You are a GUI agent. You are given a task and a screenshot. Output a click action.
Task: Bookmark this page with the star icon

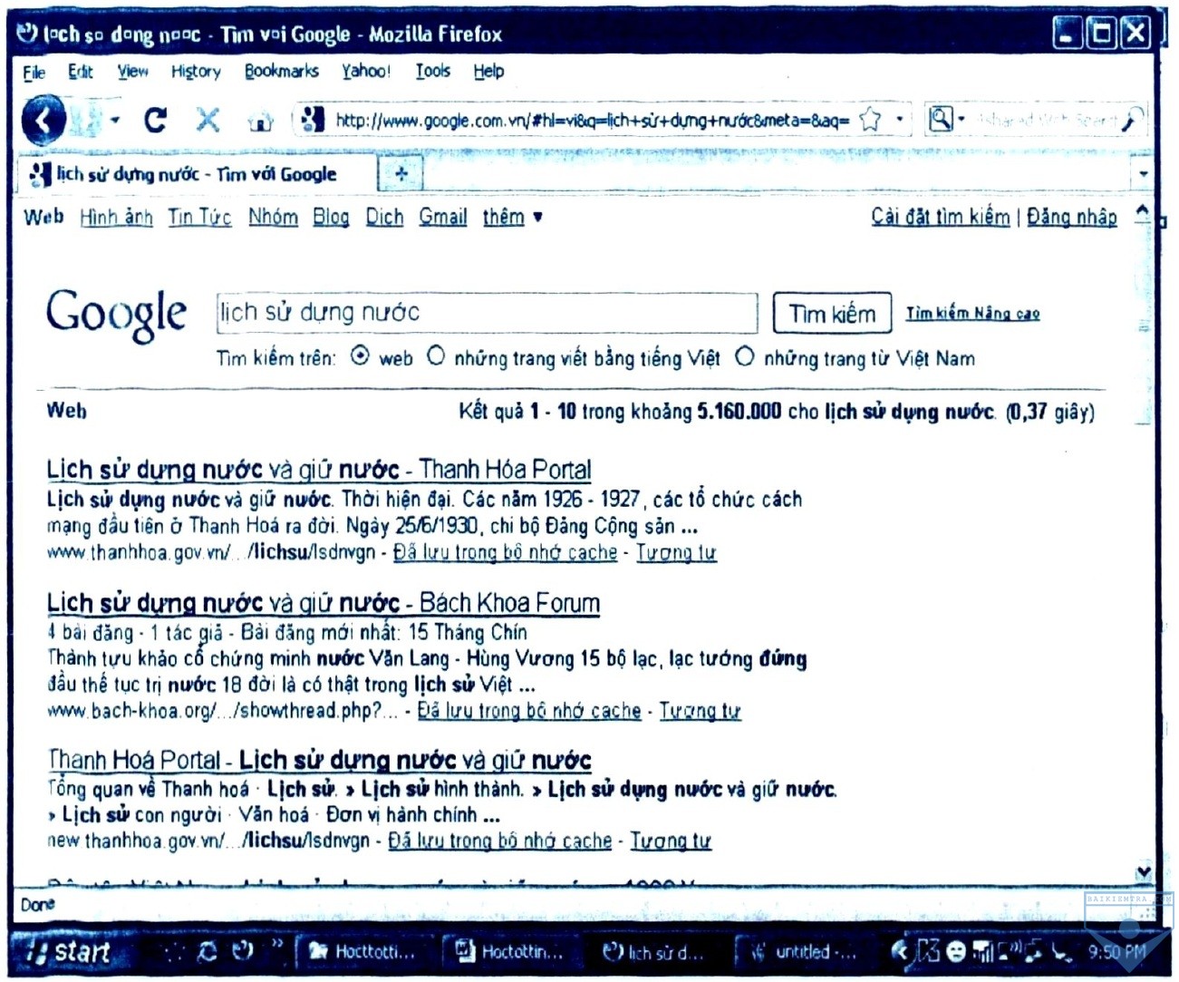[870, 119]
